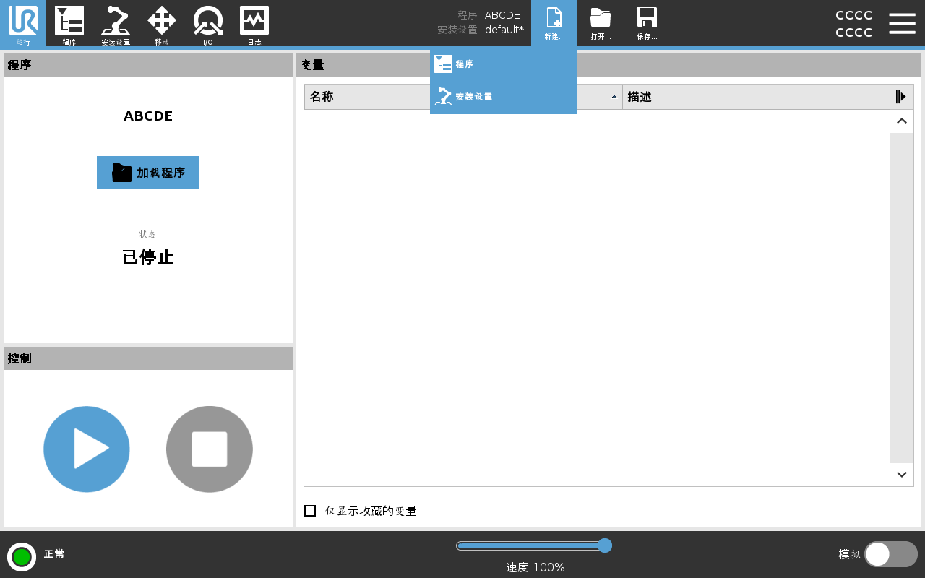
Task: Click the green Normal (正常) status indicator
Action: pyautogui.click(x=22, y=557)
